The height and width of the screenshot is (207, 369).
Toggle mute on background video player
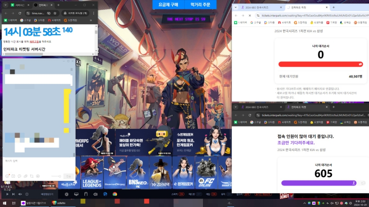click(x=20, y=194)
